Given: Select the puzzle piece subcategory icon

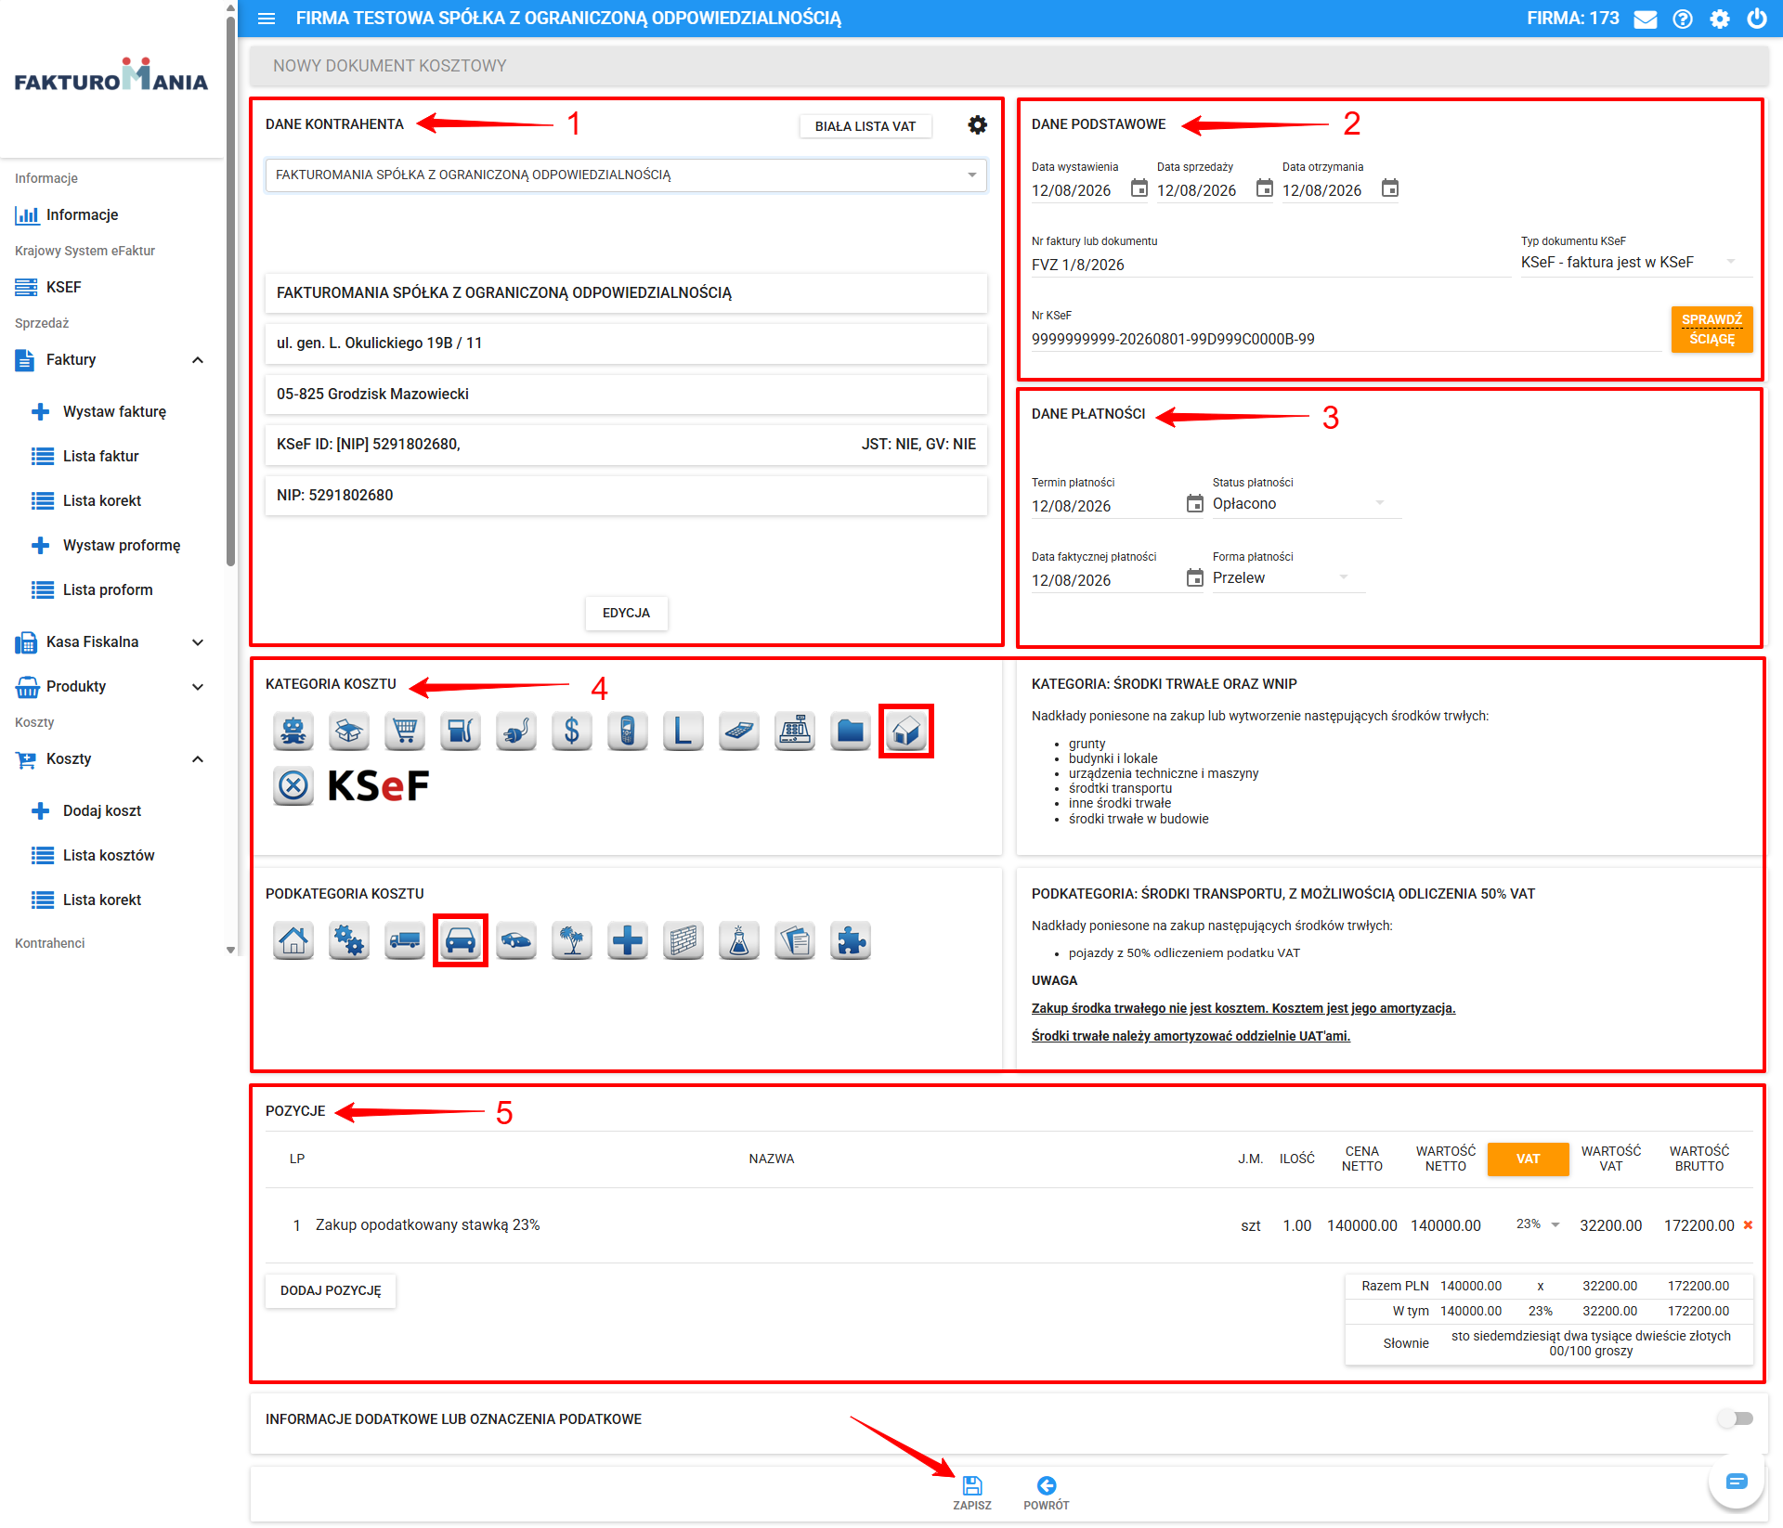Looking at the screenshot, I should pos(851,940).
